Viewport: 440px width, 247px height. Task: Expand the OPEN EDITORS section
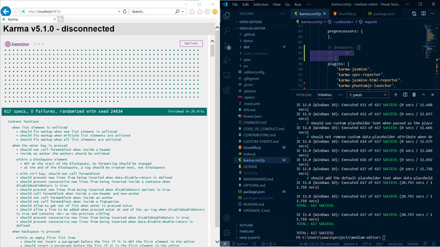tap(250, 22)
